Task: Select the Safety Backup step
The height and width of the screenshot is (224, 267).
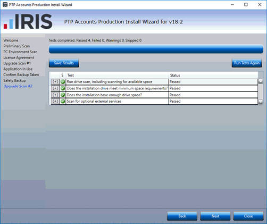Action: click(x=15, y=80)
